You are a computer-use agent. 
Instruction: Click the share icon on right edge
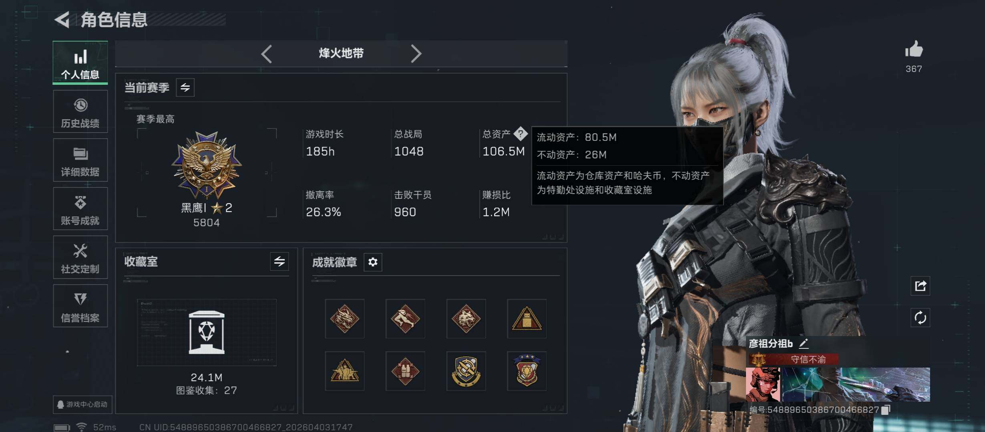coord(920,286)
